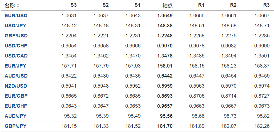The image size is (274, 132).
Task: Open the AUD/JPY currency pair link
Action: click(x=15, y=116)
